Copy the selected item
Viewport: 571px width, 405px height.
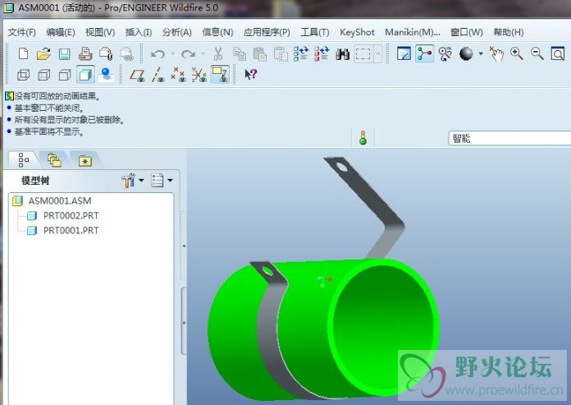[240, 54]
